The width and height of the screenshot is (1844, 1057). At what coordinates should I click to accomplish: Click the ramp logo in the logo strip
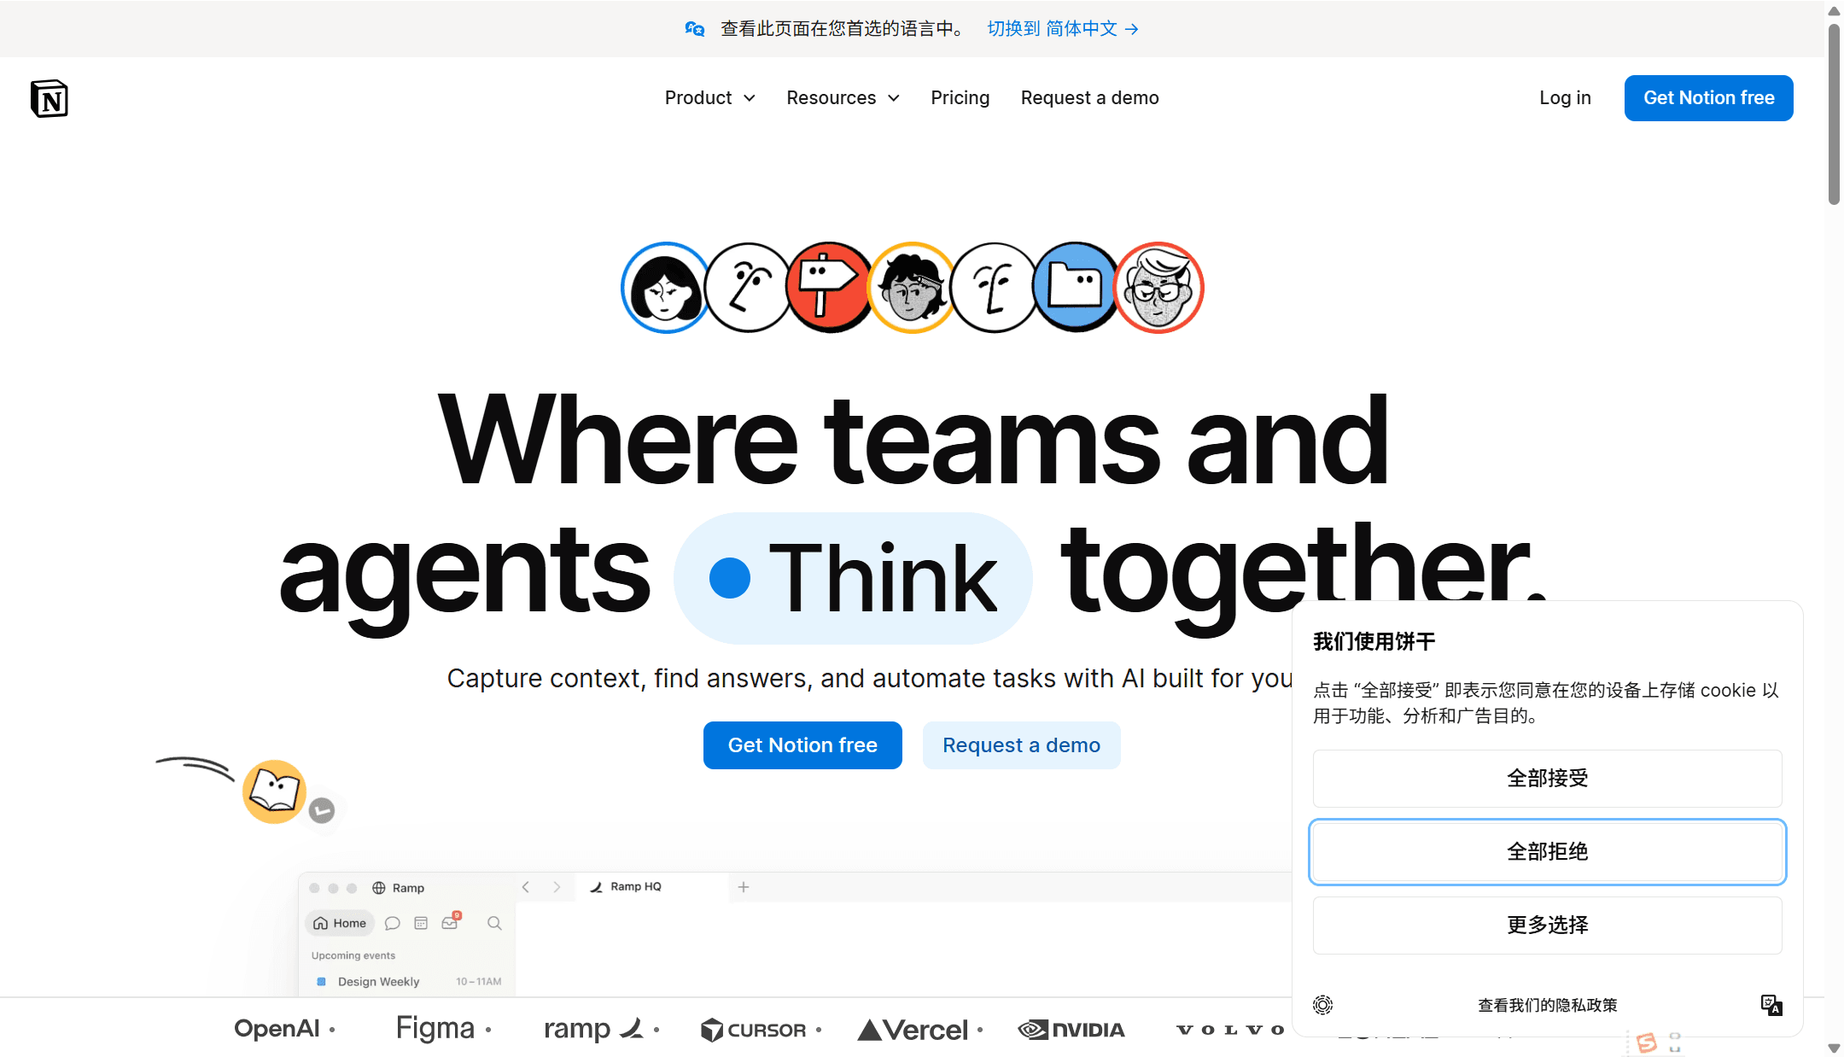point(594,1029)
